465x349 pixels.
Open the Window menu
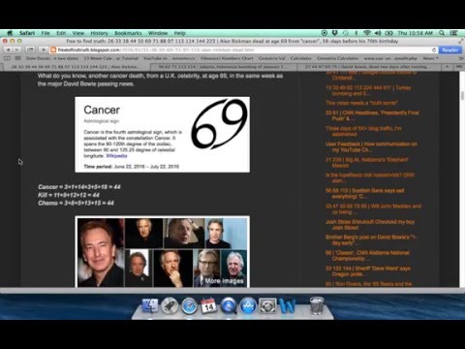(x=158, y=33)
